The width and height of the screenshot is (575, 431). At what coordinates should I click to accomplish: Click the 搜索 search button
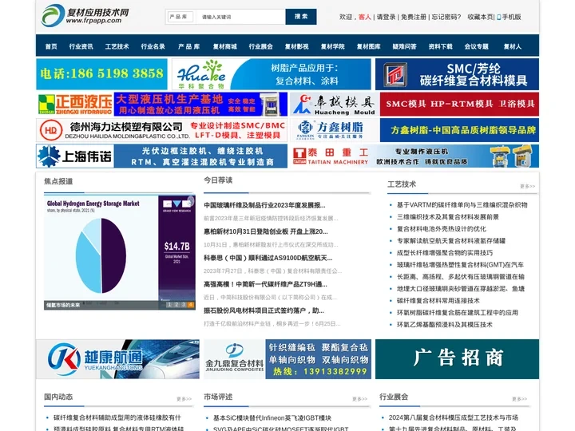(x=301, y=17)
